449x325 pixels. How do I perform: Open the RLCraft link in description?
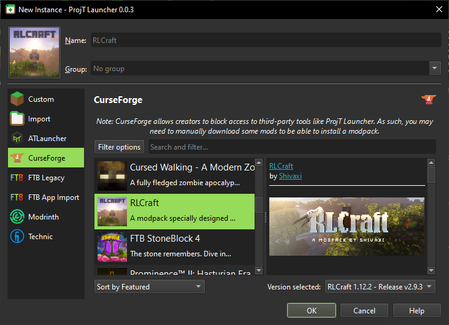(x=281, y=166)
